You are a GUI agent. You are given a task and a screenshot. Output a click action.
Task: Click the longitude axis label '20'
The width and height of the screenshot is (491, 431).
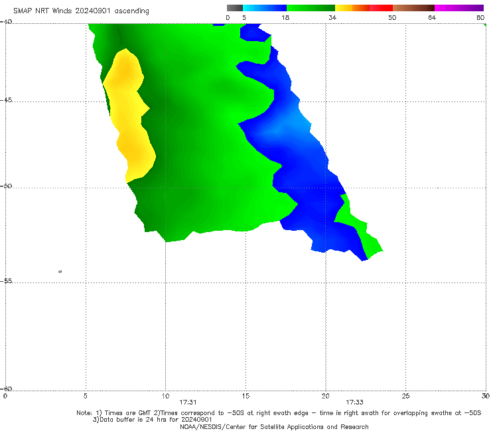pos(325,396)
